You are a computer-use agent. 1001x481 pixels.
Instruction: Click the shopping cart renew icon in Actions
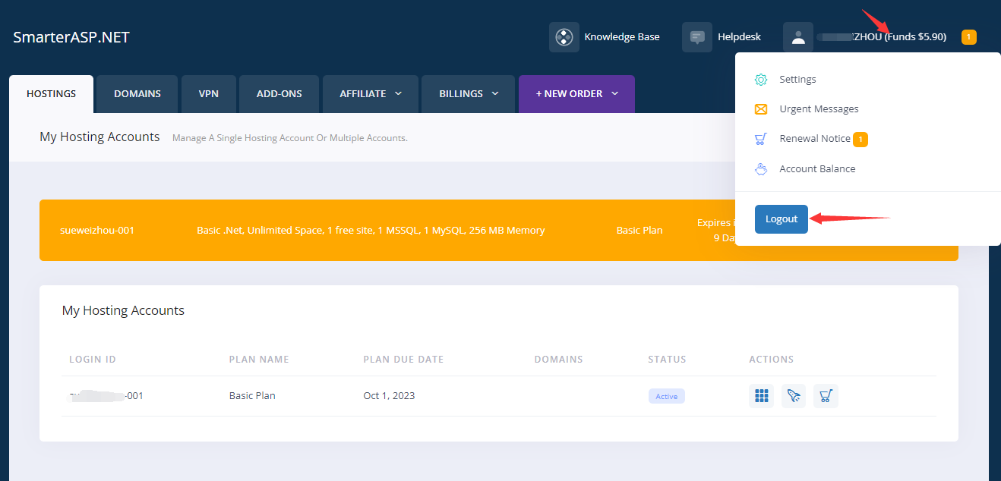coord(826,396)
